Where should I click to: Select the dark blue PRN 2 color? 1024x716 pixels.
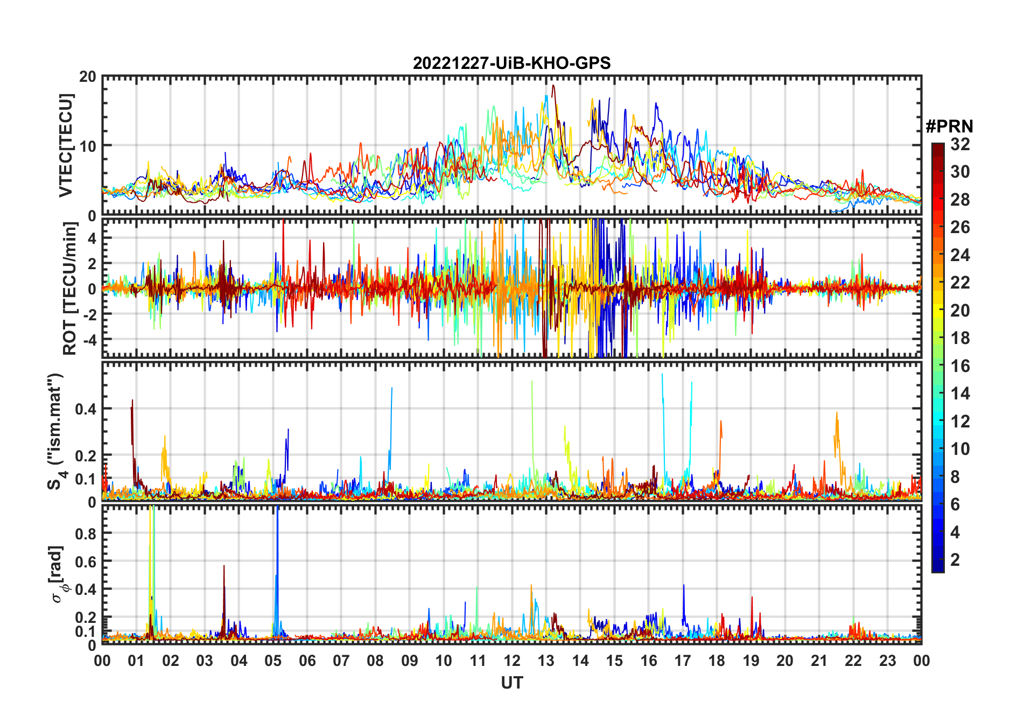click(938, 560)
